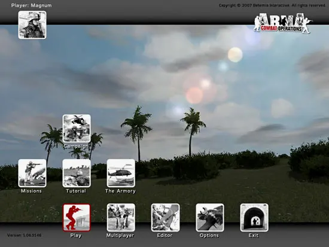Screen dimensions: 329x247
Task: Click the Player: Magnum name text
Action: coord(32,5)
